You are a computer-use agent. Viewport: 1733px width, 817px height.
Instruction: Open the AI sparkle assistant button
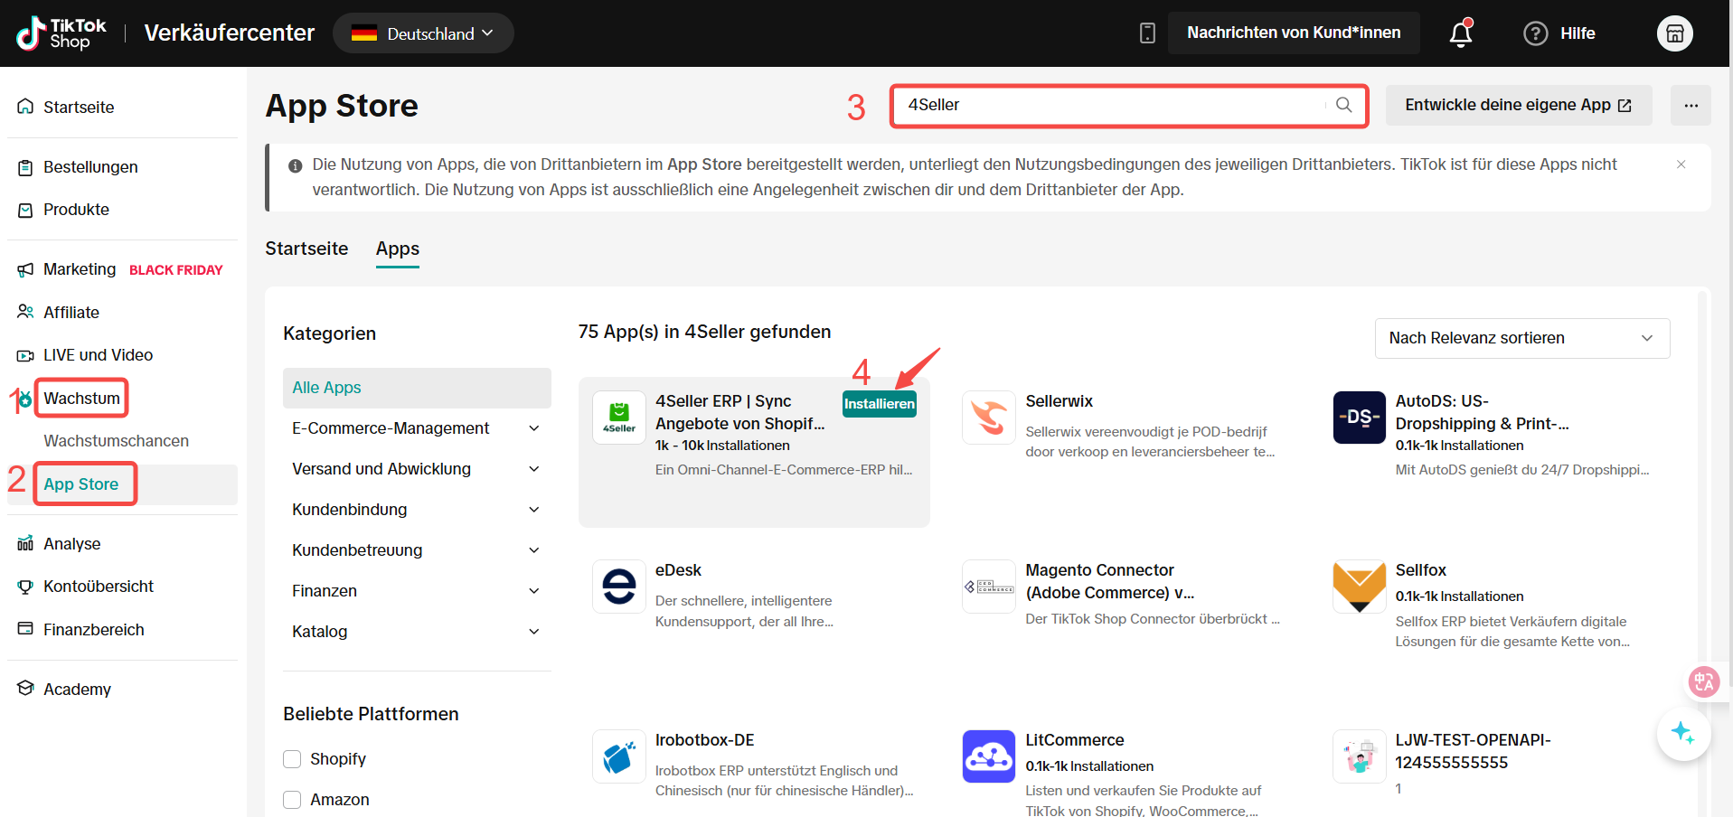[x=1682, y=733]
